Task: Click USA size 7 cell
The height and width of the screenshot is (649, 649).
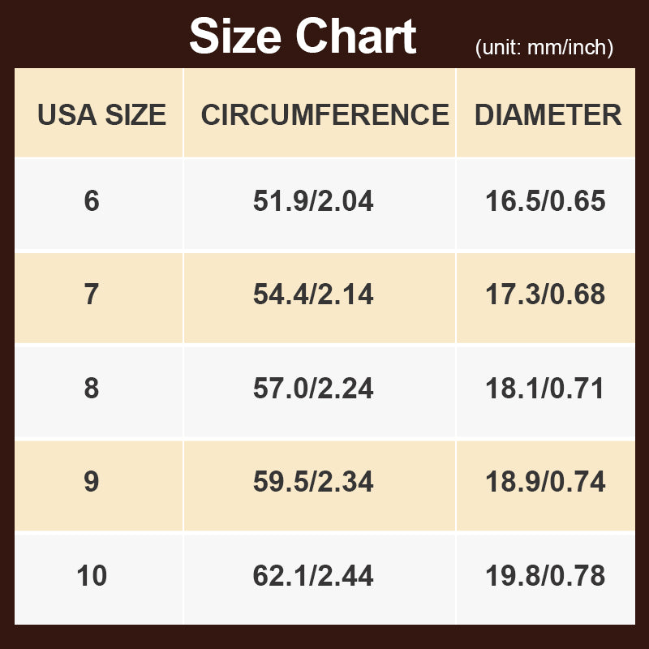Action: click(92, 294)
